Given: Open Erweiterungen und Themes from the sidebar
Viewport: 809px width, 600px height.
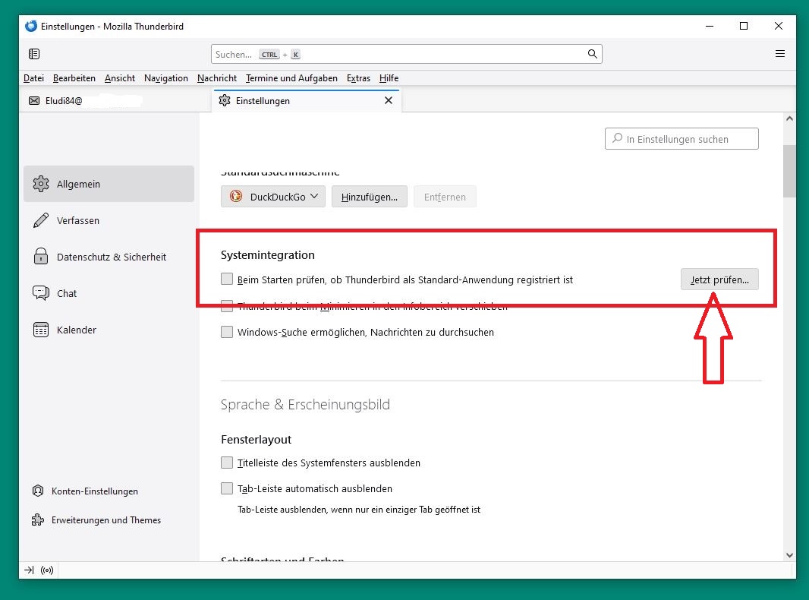Looking at the screenshot, I should pos(96,520).
